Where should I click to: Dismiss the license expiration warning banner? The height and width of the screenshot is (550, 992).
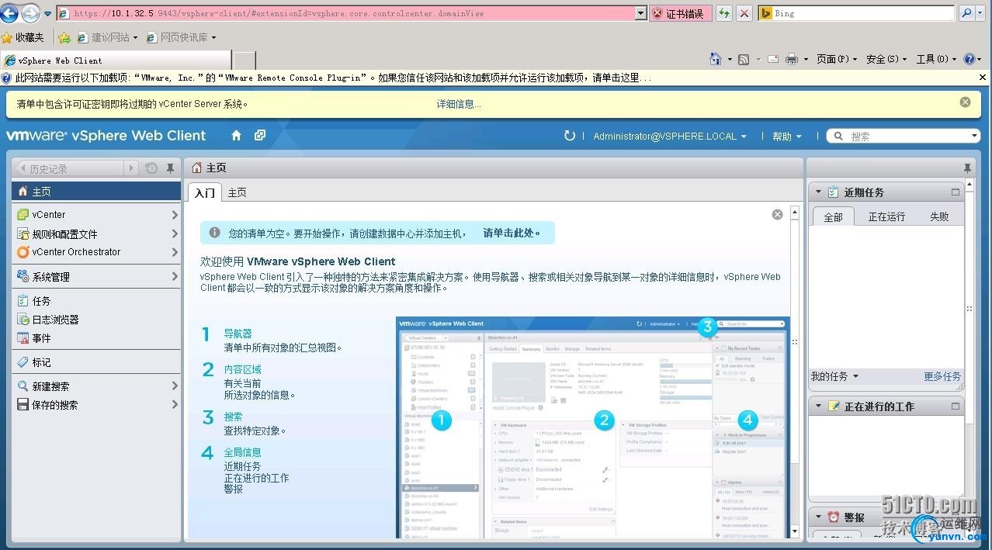pos(965,102)
